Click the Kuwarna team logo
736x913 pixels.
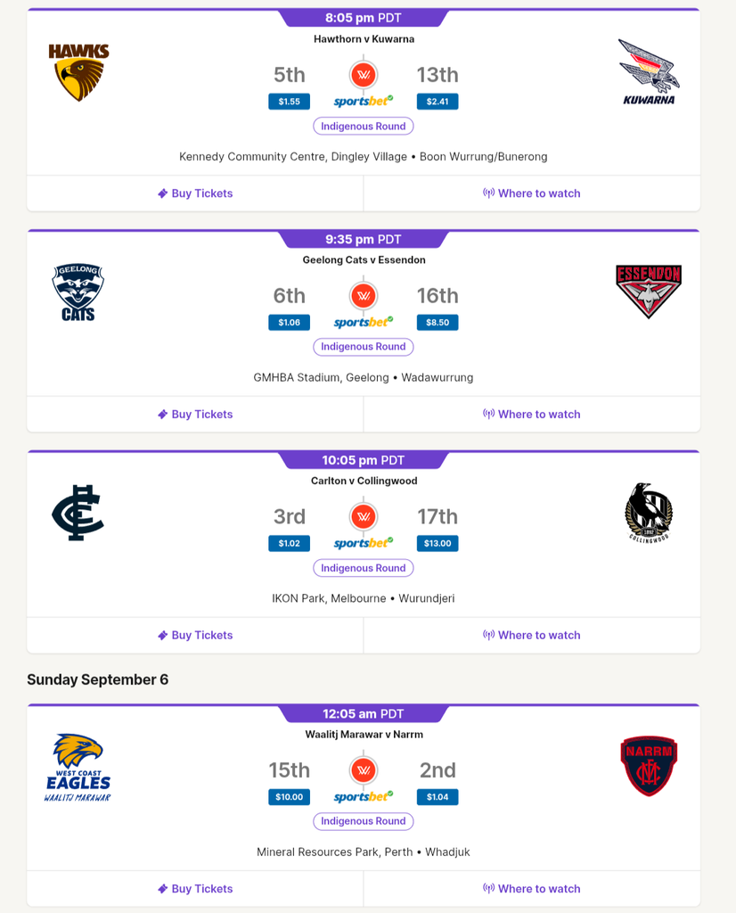[649, 72]
